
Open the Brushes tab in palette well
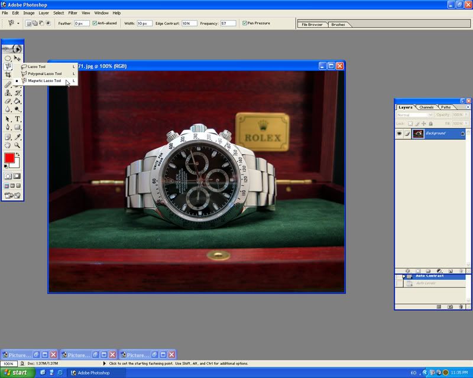tap(338, 25)
